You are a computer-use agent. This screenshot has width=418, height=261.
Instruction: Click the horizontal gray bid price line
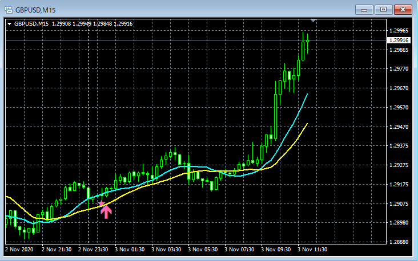click(196, 40)
